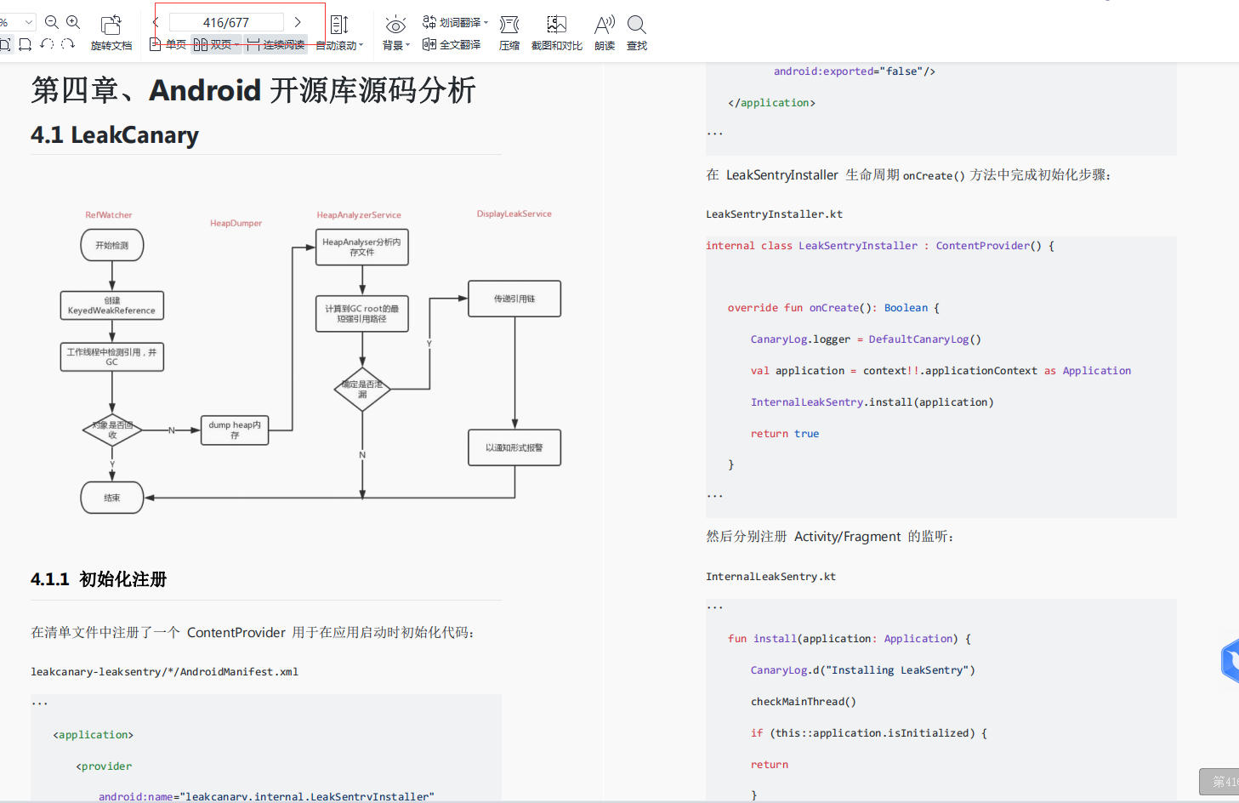This screenshot has height=803, width=1239.
Task: Click the zoom out magnifier icon
Action: click(x=51, y=23)
